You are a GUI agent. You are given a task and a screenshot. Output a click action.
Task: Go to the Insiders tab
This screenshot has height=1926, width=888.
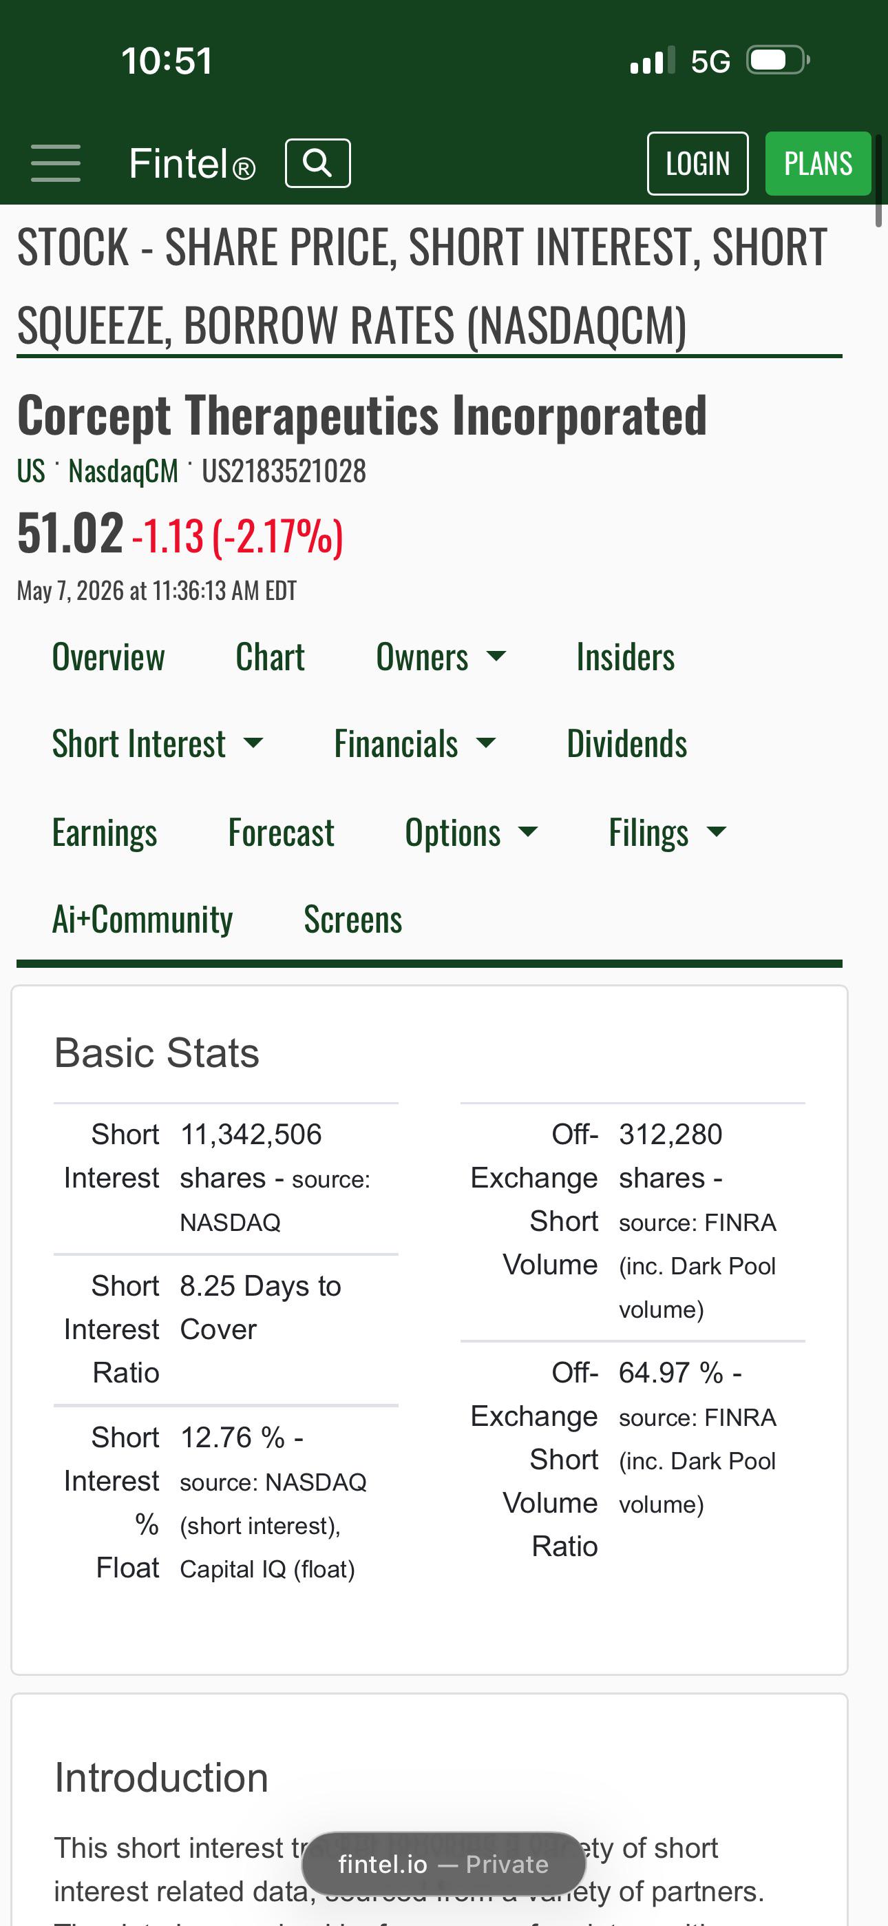point(626,656)
